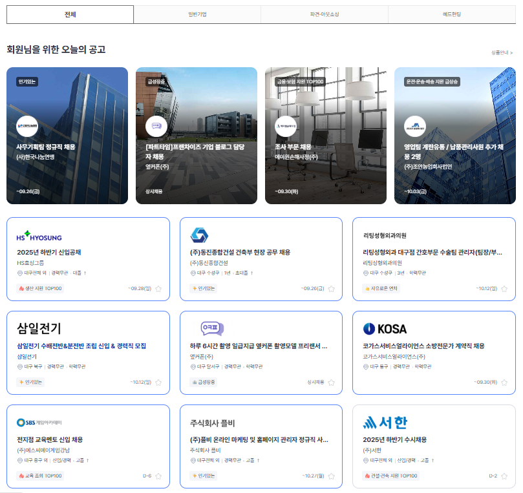This screenshot has width=523, height=493.
Task: Favorite the 주식회사 플비 posting via star icon
Action: coord(331,475)
